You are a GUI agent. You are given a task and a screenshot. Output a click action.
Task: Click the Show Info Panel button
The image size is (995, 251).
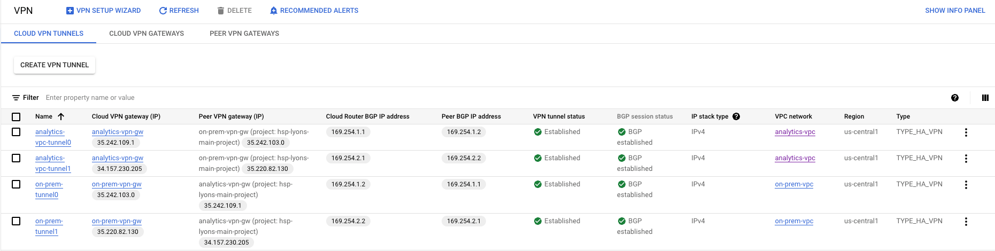tap(955, 11)
